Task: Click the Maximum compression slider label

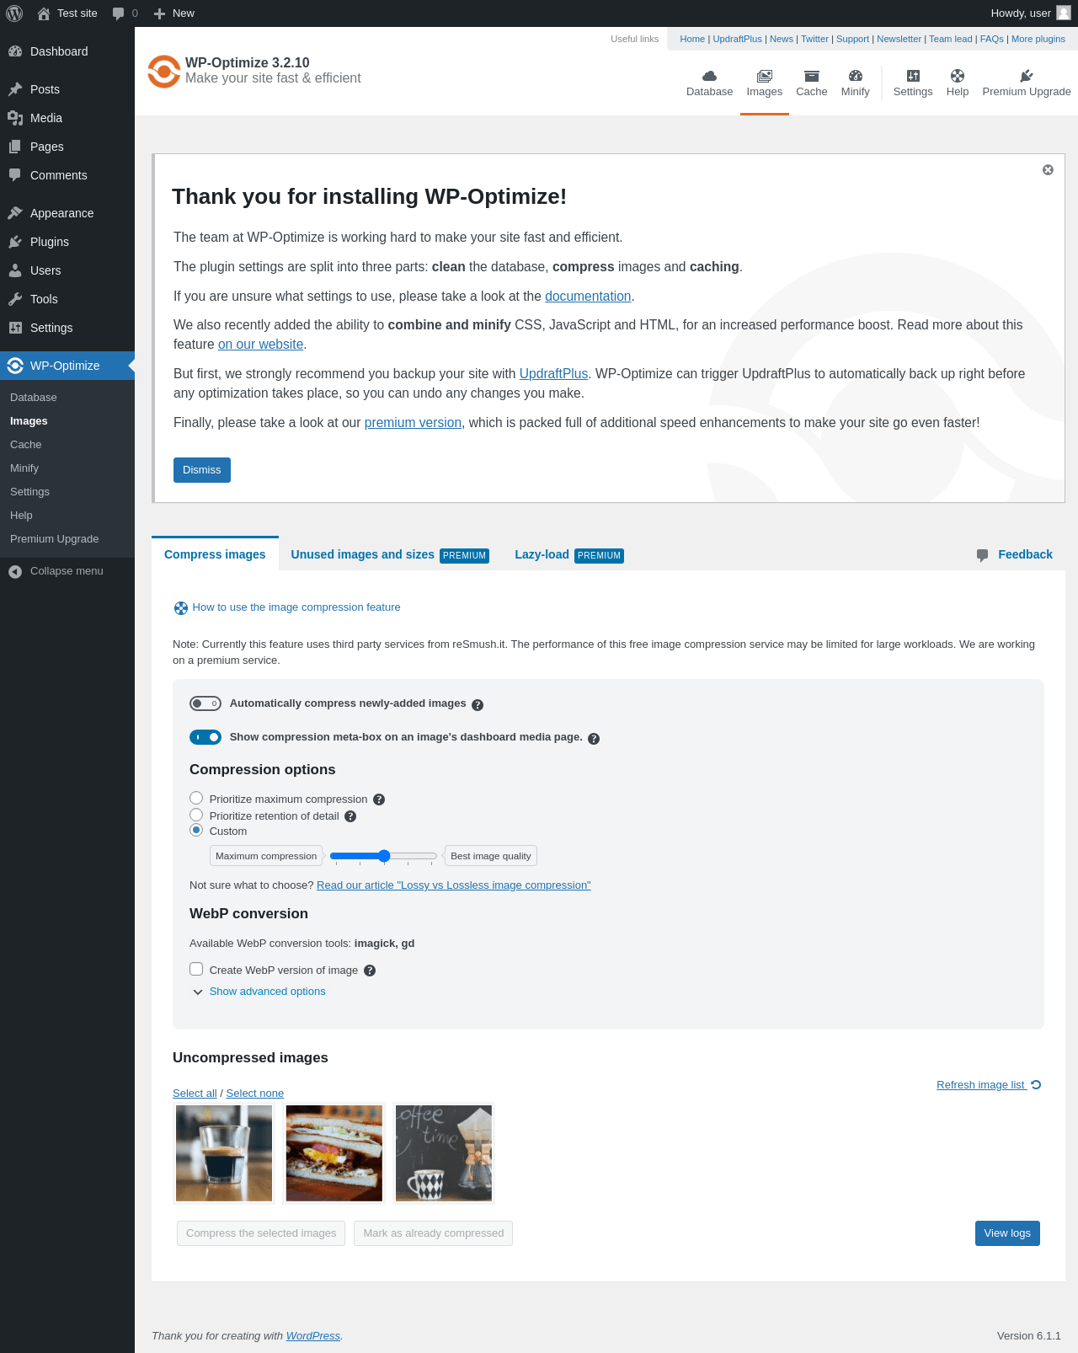Action: pyautogui.click(x=266, y=856)
